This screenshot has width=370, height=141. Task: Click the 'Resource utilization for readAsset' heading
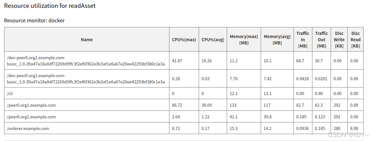tap(50, 6)
